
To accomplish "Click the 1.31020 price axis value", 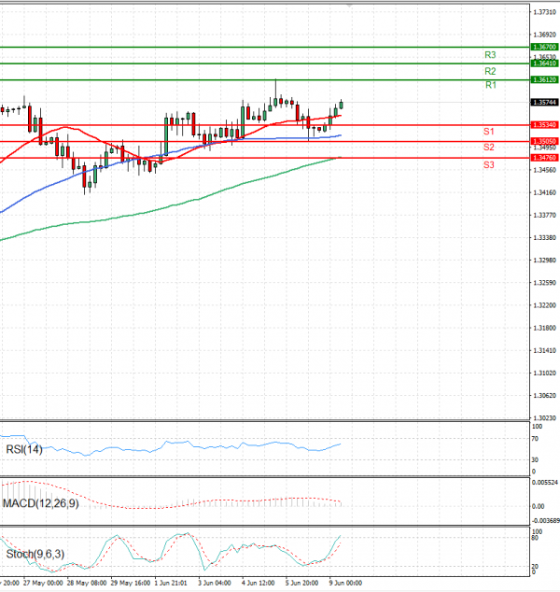I will pos(544,373).
